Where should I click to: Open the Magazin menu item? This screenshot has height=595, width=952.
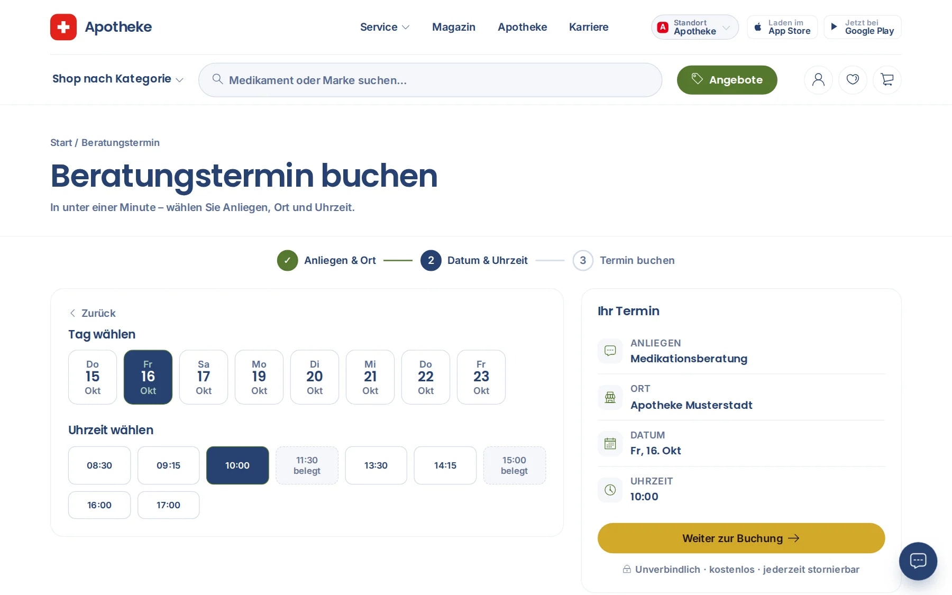tap(454, 27)
